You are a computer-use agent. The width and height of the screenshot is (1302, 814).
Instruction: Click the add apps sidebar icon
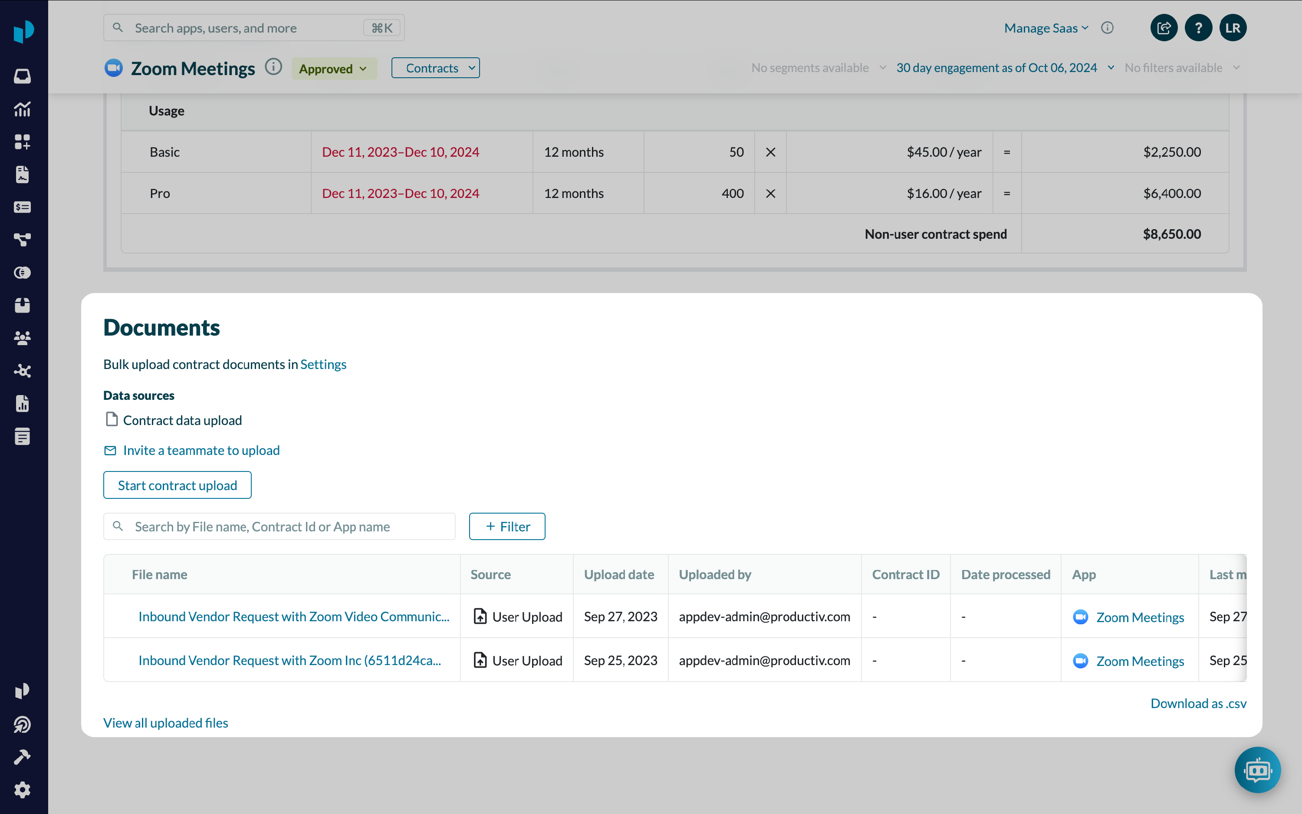coord(22,142)
